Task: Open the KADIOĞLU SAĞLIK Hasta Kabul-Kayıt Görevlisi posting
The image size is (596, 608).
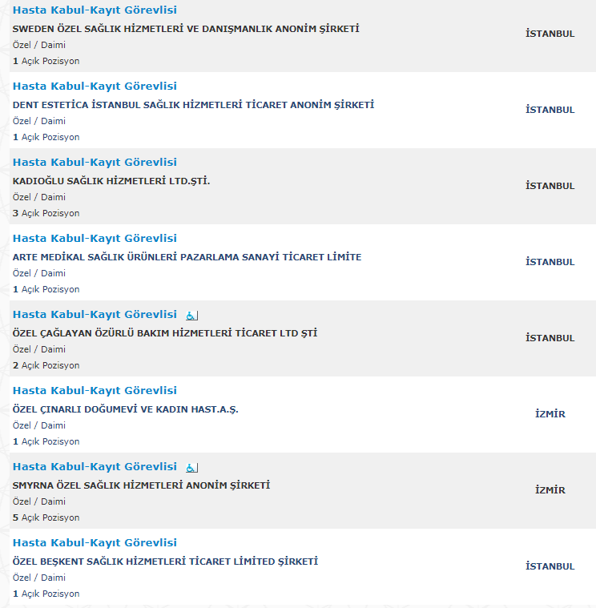Action: pos(95,162)
